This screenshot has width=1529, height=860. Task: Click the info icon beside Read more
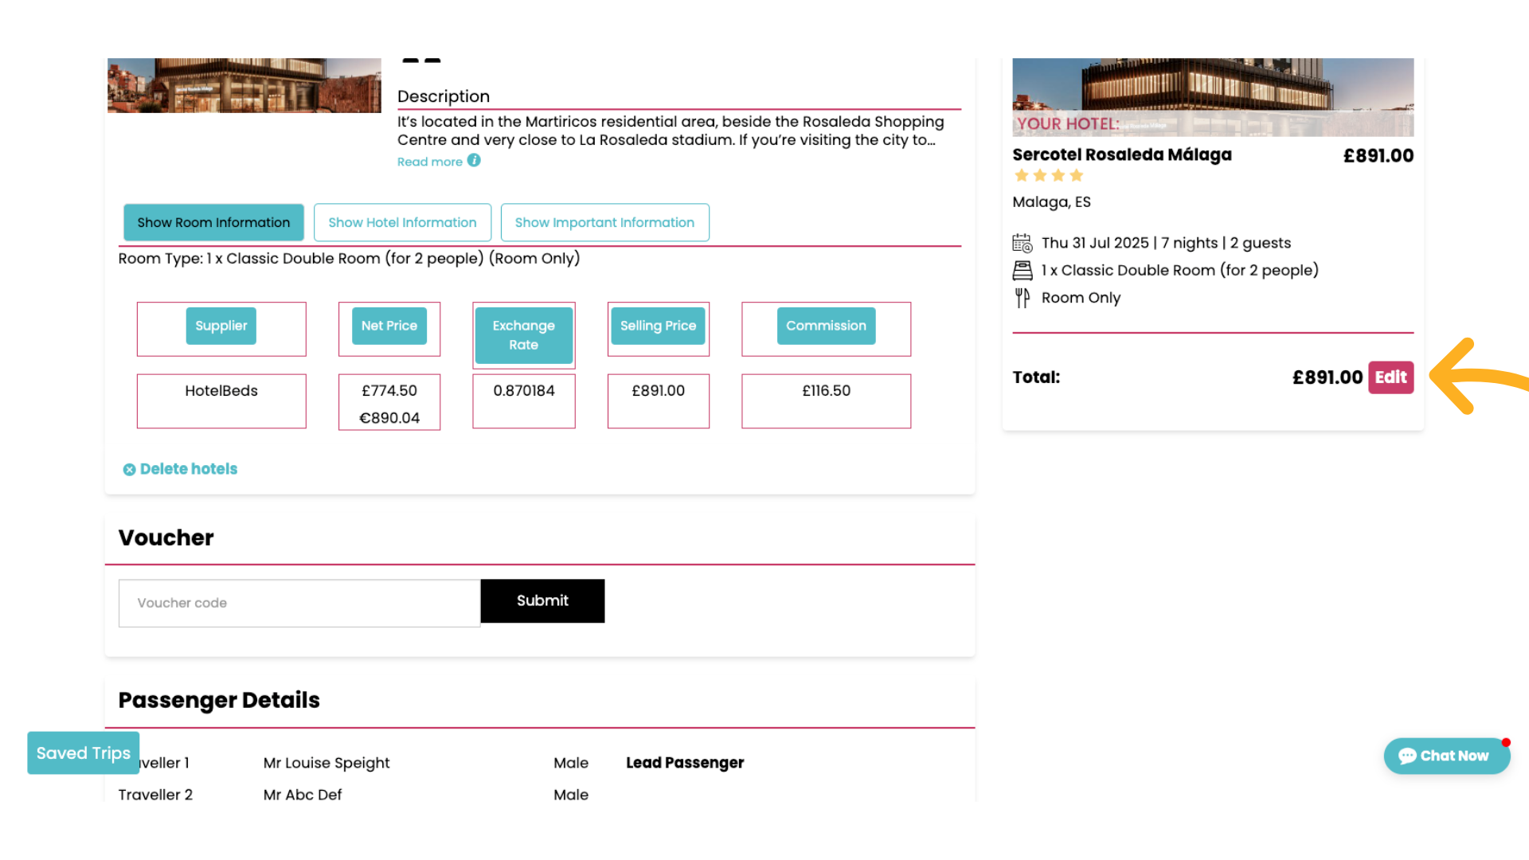point(475,161)
